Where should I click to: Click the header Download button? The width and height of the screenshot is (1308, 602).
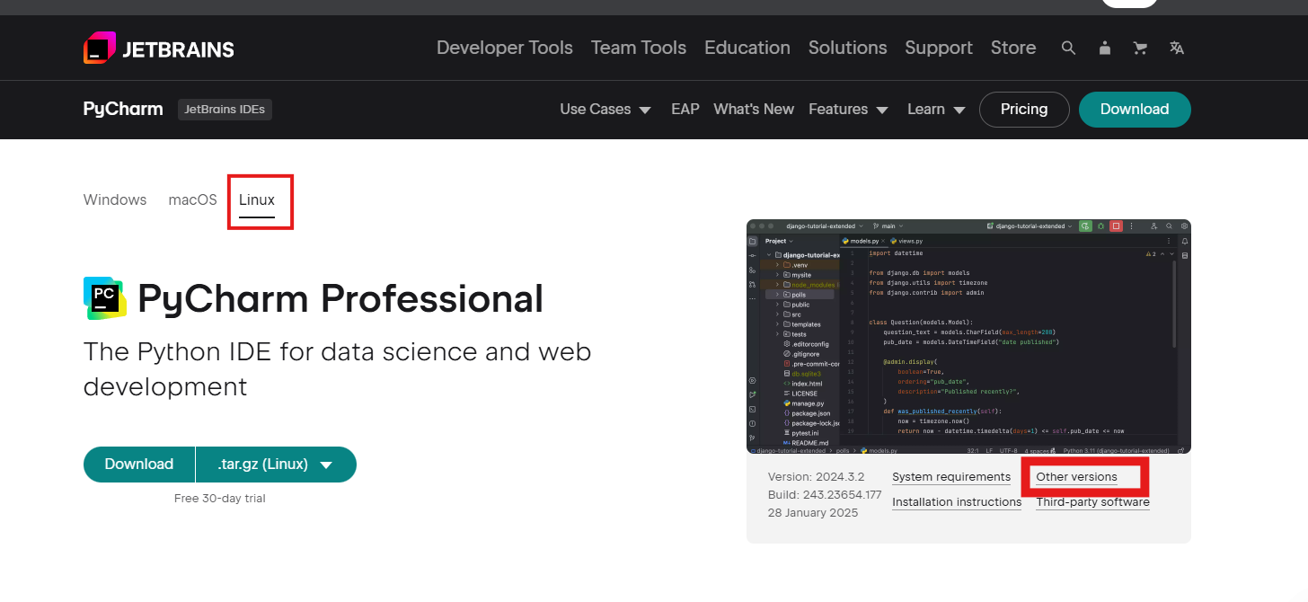(1135, 110)
